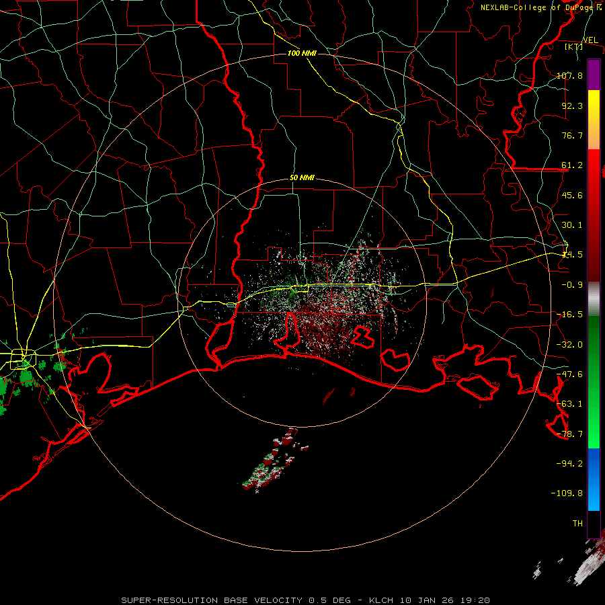Click the -63.1 scale value
The width and height of the screenshot is (605, 605).
pos(569,404)
